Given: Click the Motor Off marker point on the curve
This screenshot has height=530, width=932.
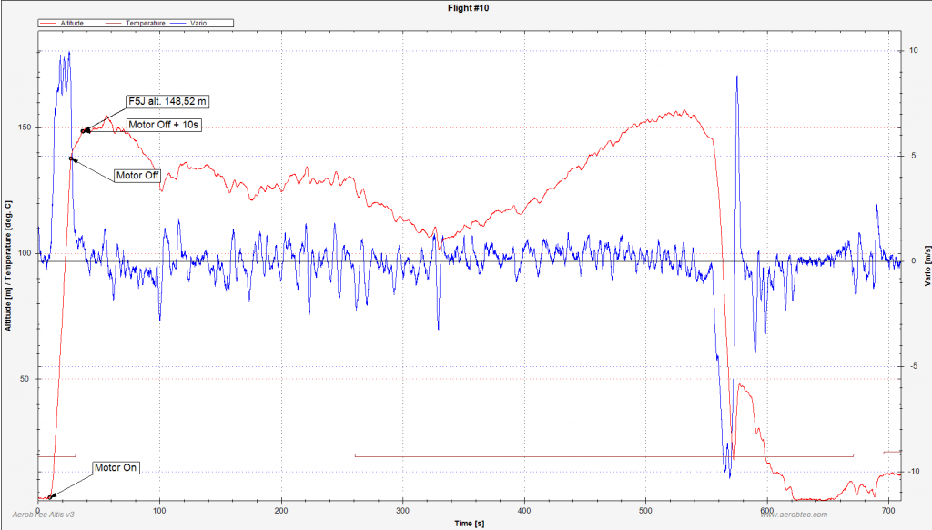Looking at the screenshot, I should coord(72,158).
